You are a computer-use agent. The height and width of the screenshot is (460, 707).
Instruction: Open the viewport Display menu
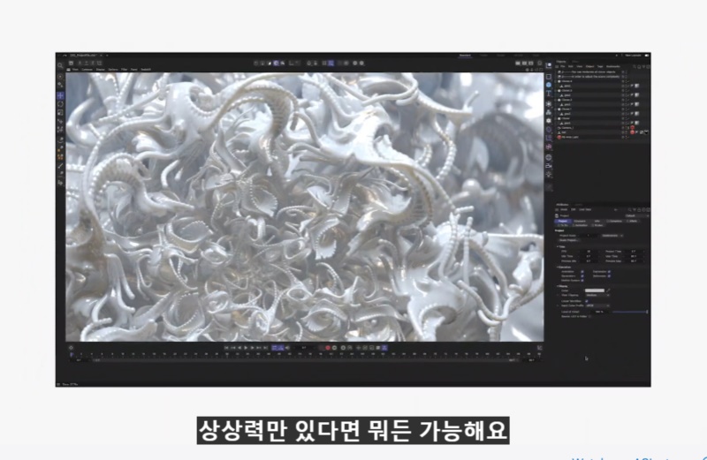click(100, 70)
